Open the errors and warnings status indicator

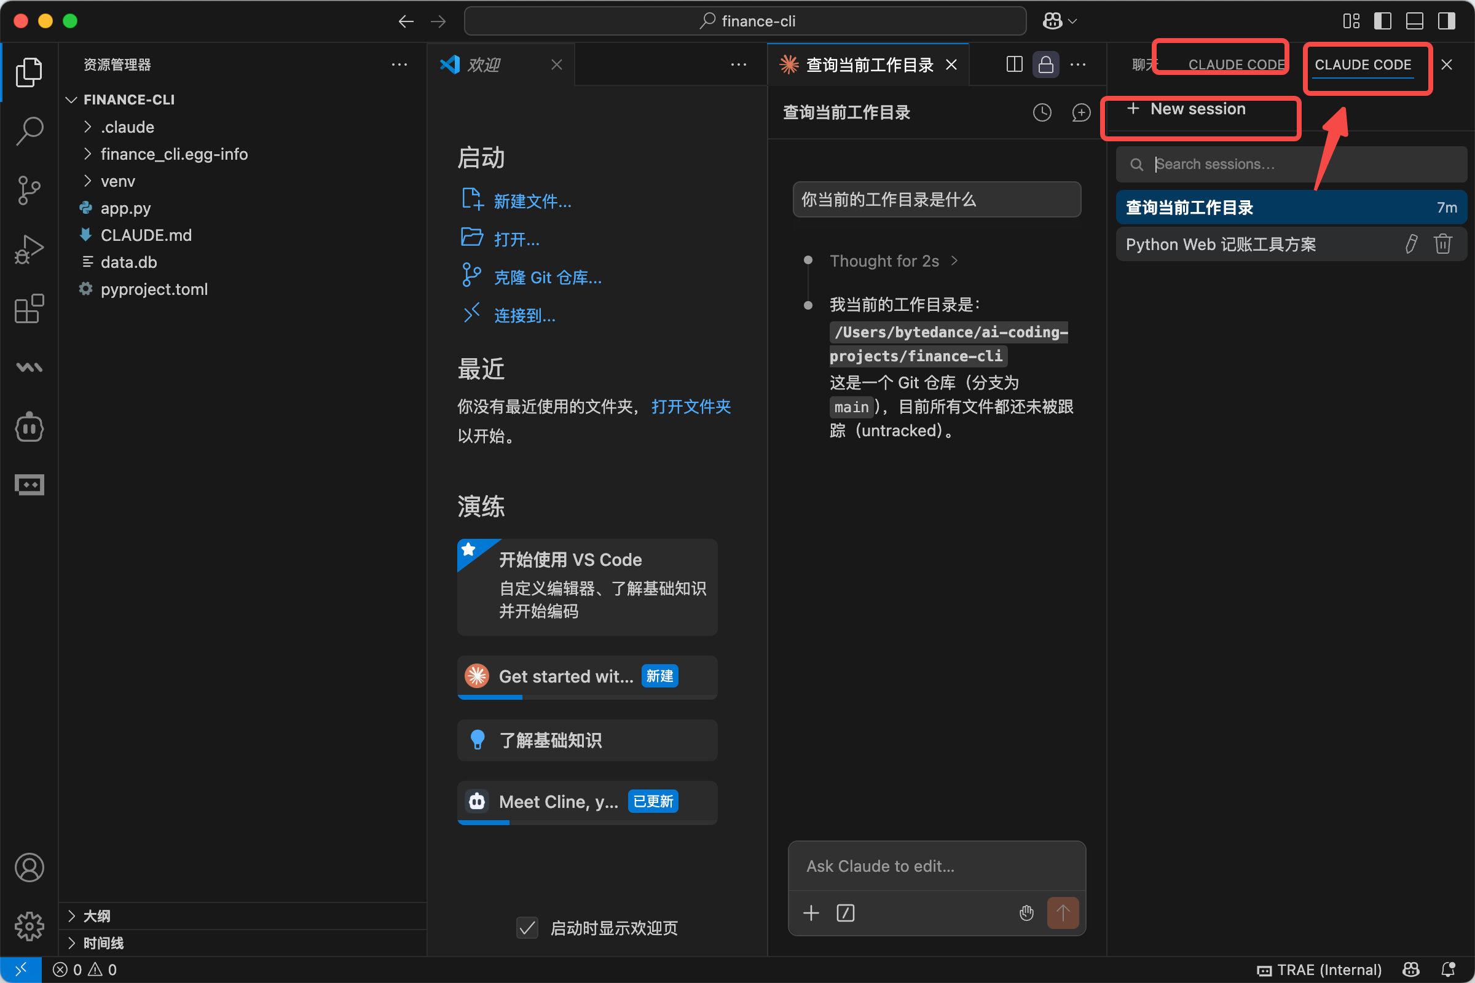click(x=85, y=969)
